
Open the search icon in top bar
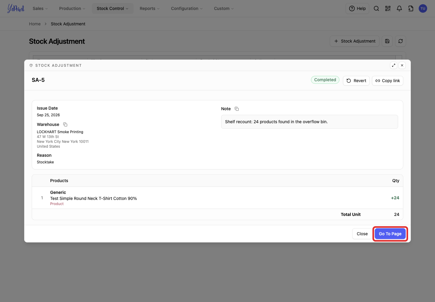pyautogui.click(x=376, y=8)
